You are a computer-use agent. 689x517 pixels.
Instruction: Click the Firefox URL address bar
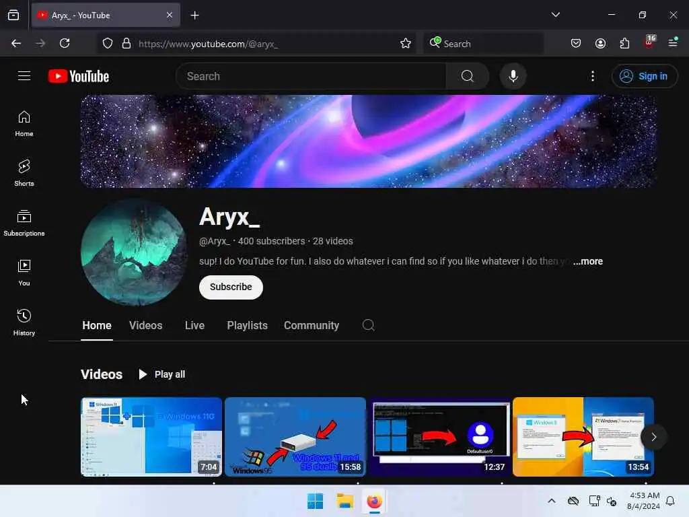tap(257, 43)
